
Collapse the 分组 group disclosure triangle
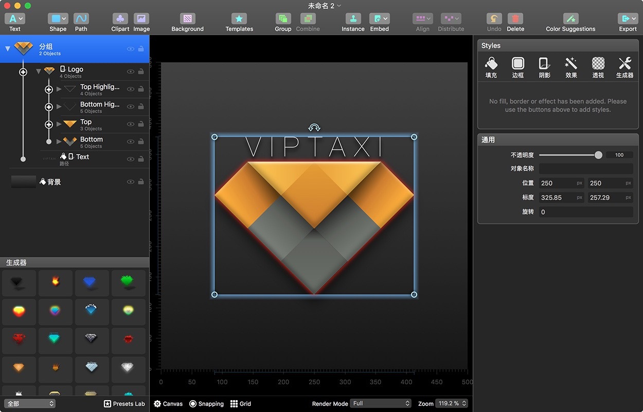[8, 49]
